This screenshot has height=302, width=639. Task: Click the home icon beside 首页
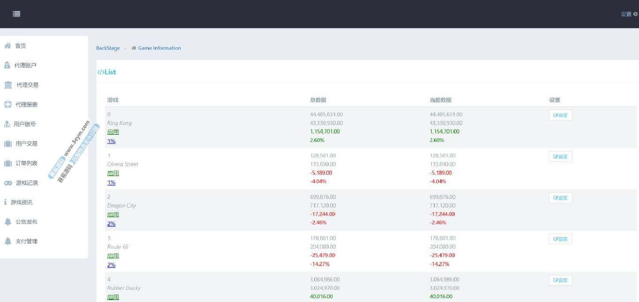coord(7,46)
